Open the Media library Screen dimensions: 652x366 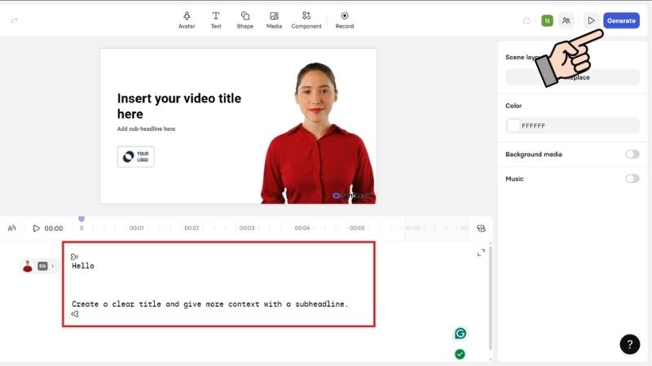(x=274, y=20)
